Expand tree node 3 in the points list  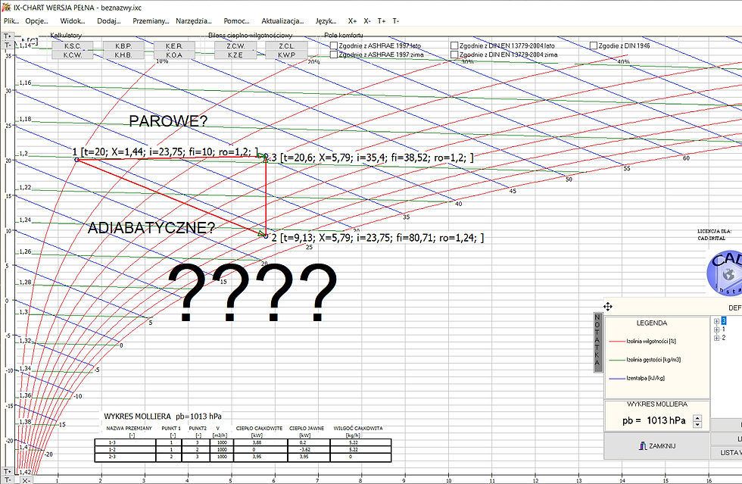(x=716, y=321)
